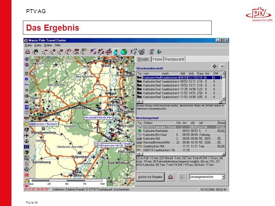This screenshot has width=275, height=206.
Task: Toggle the blue info symbol category in sidebar
Action: [x=26, y=79]
